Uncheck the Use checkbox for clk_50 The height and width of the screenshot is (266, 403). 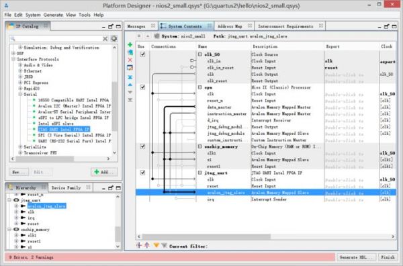coord(142,54)
